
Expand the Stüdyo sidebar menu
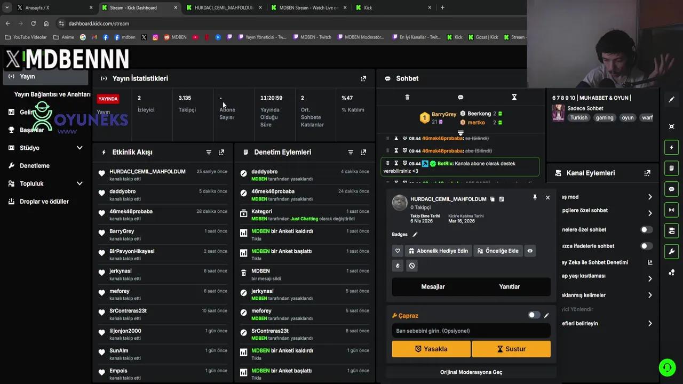click(80, 148)
